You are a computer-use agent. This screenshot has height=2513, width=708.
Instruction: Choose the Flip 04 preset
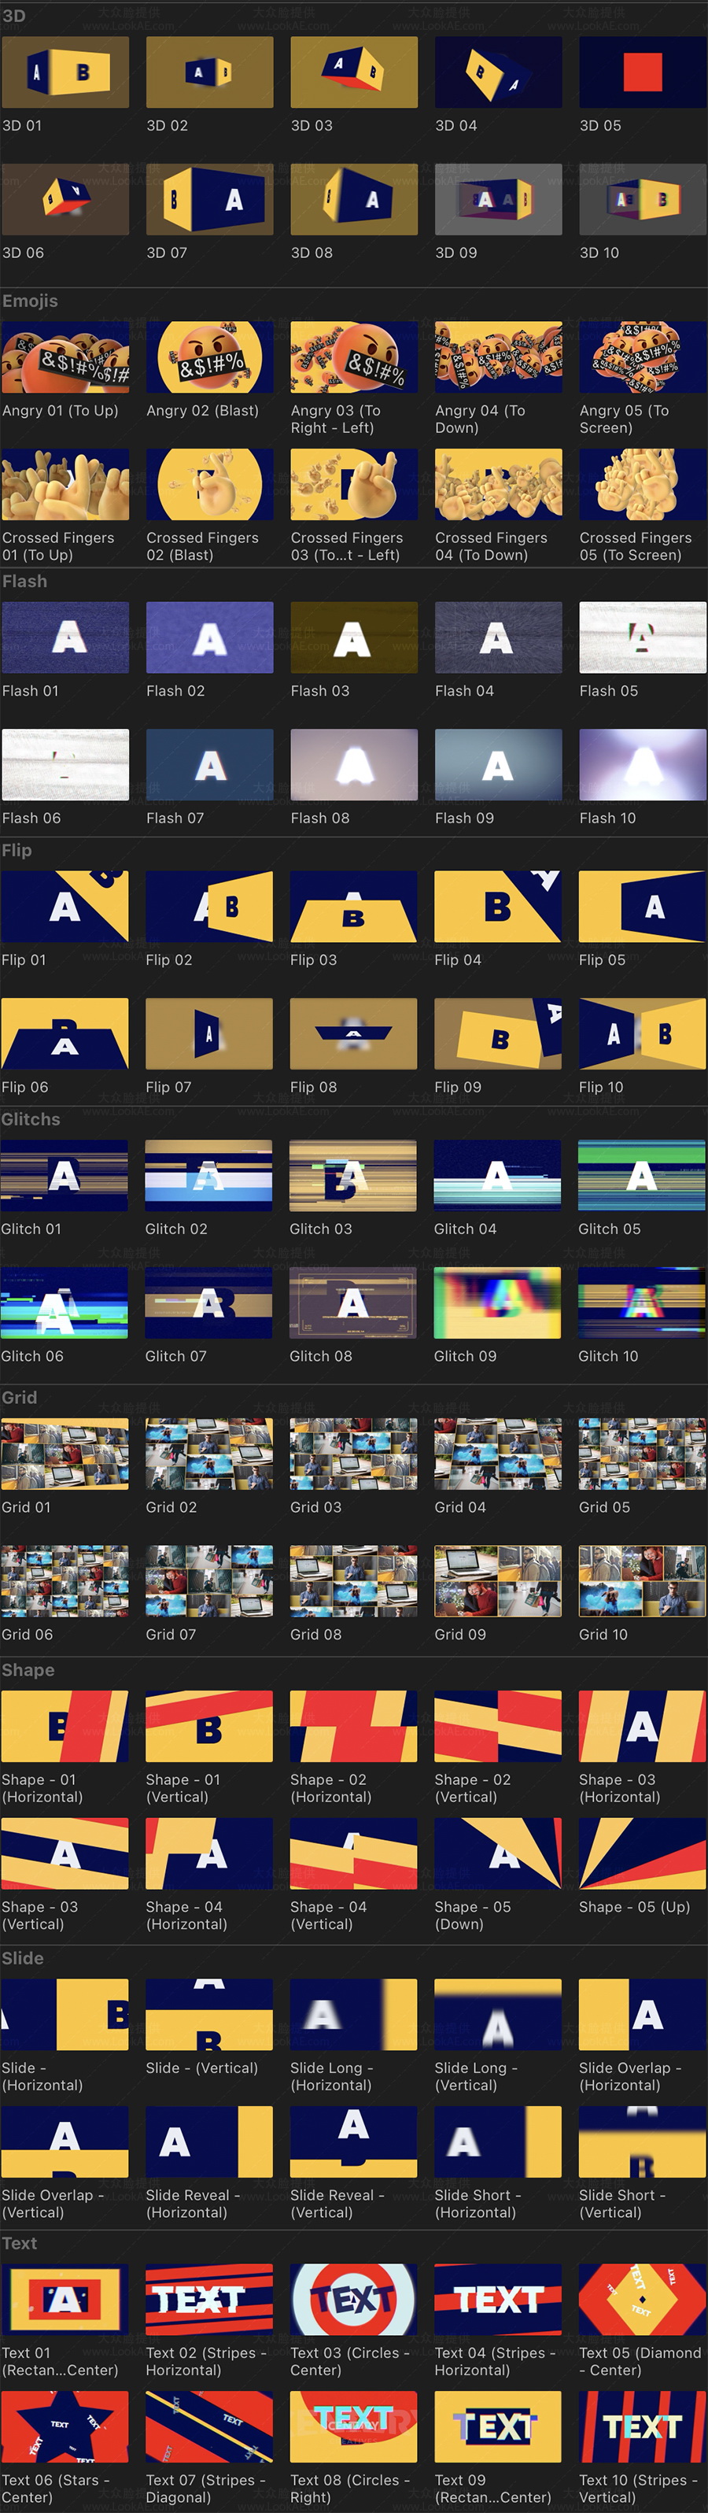coord(497,907)
